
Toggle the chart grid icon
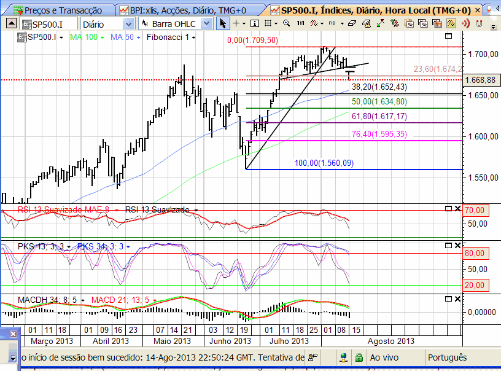(268, 23)
